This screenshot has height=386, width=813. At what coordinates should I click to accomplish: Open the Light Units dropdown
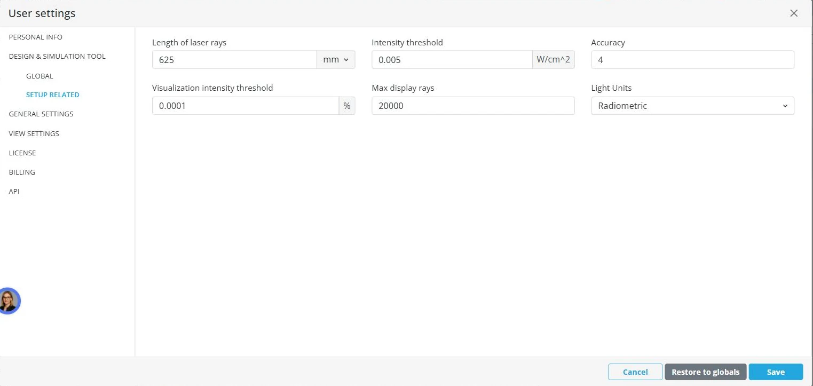click(x=693, y=106)
